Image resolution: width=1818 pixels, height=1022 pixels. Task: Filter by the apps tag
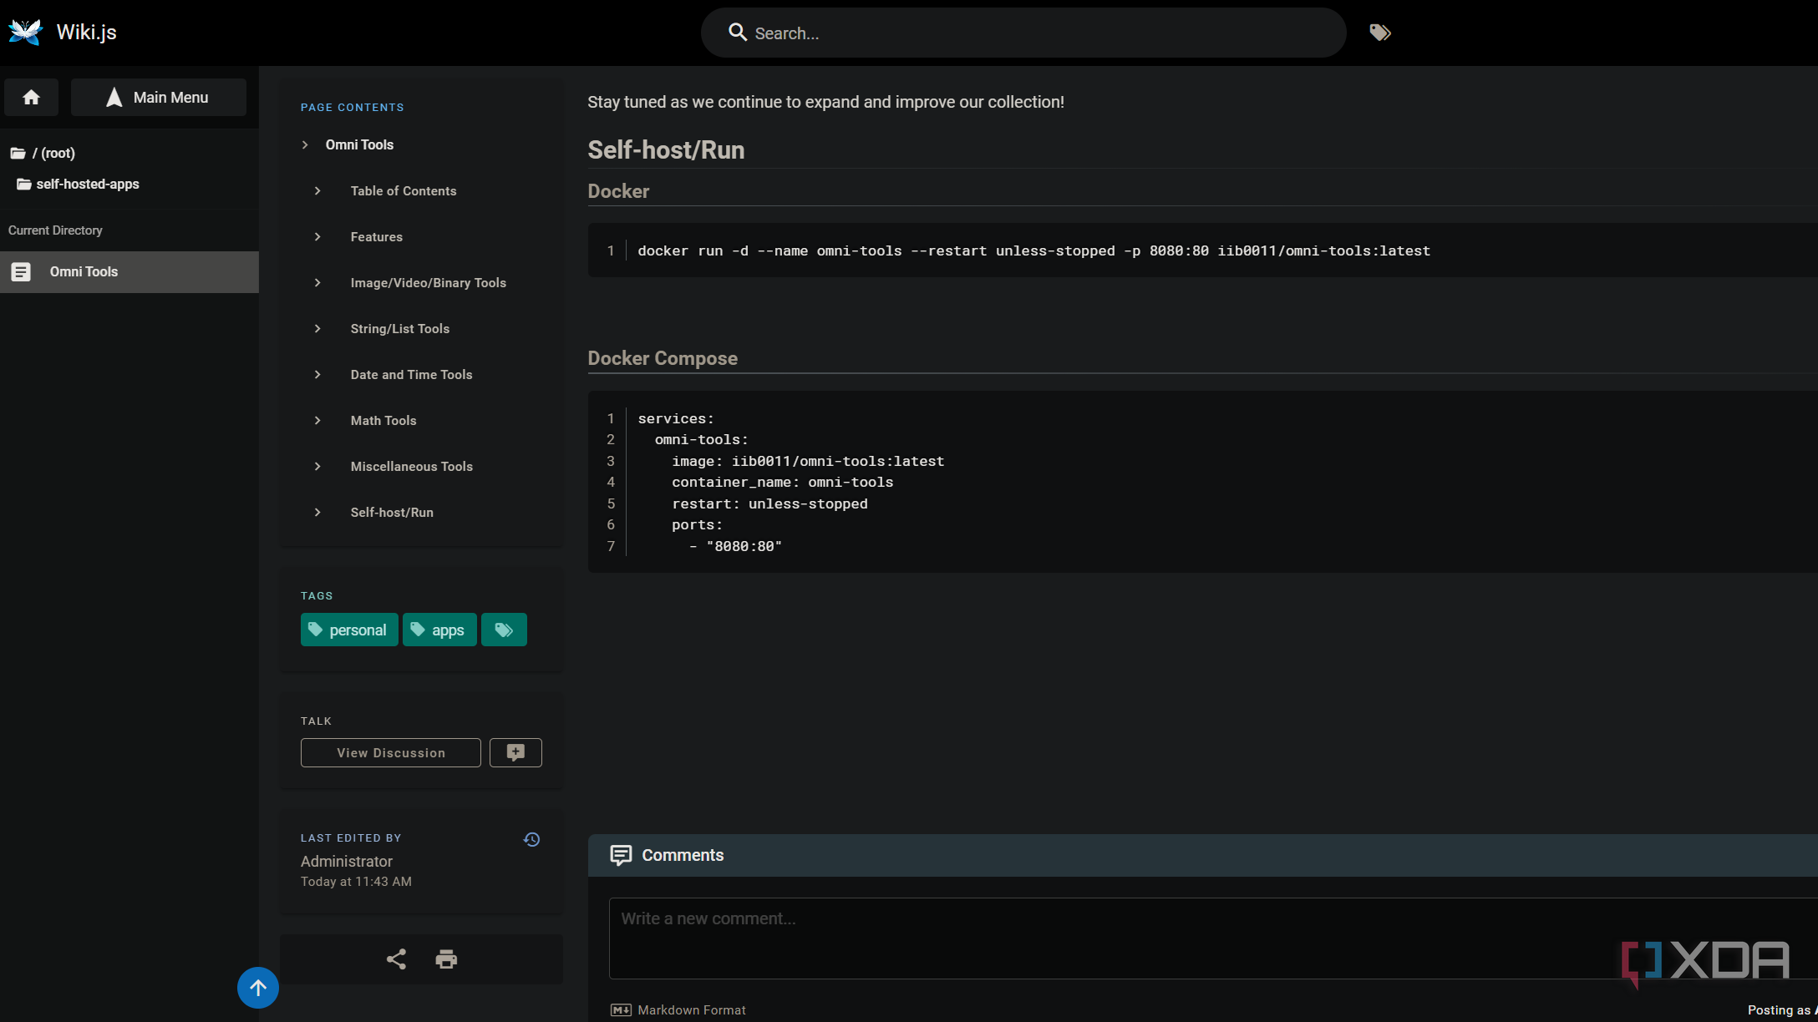439,630
